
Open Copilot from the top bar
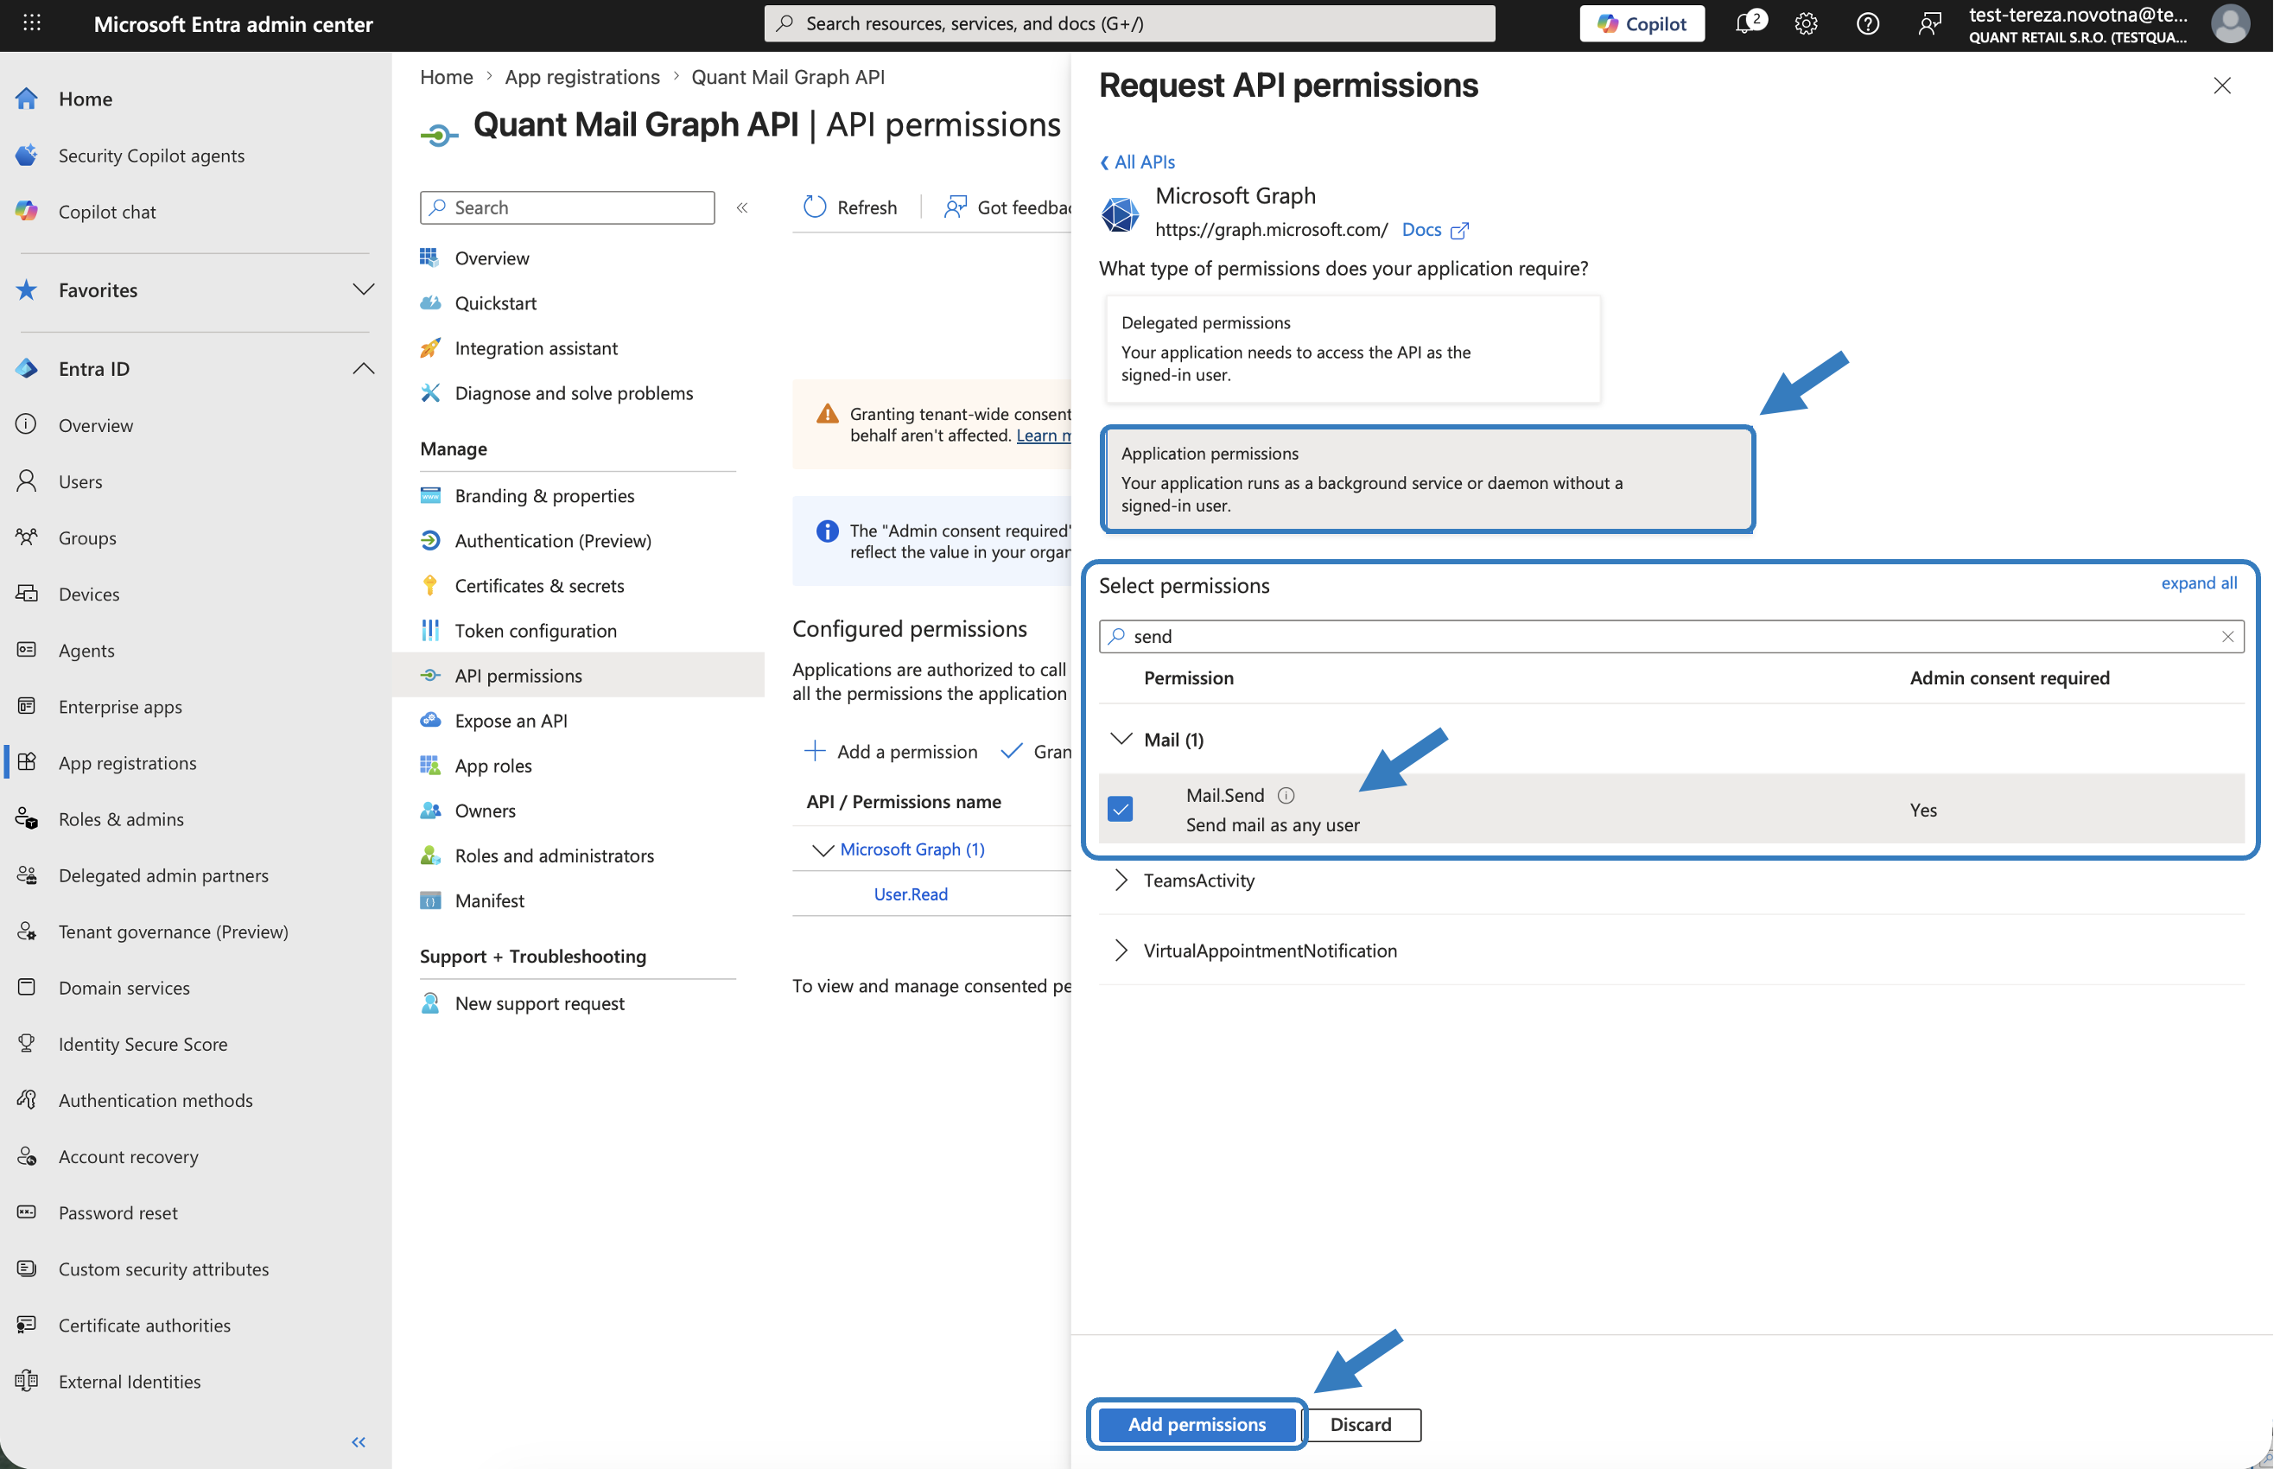pyautogui.click(x=1642, y=22)
